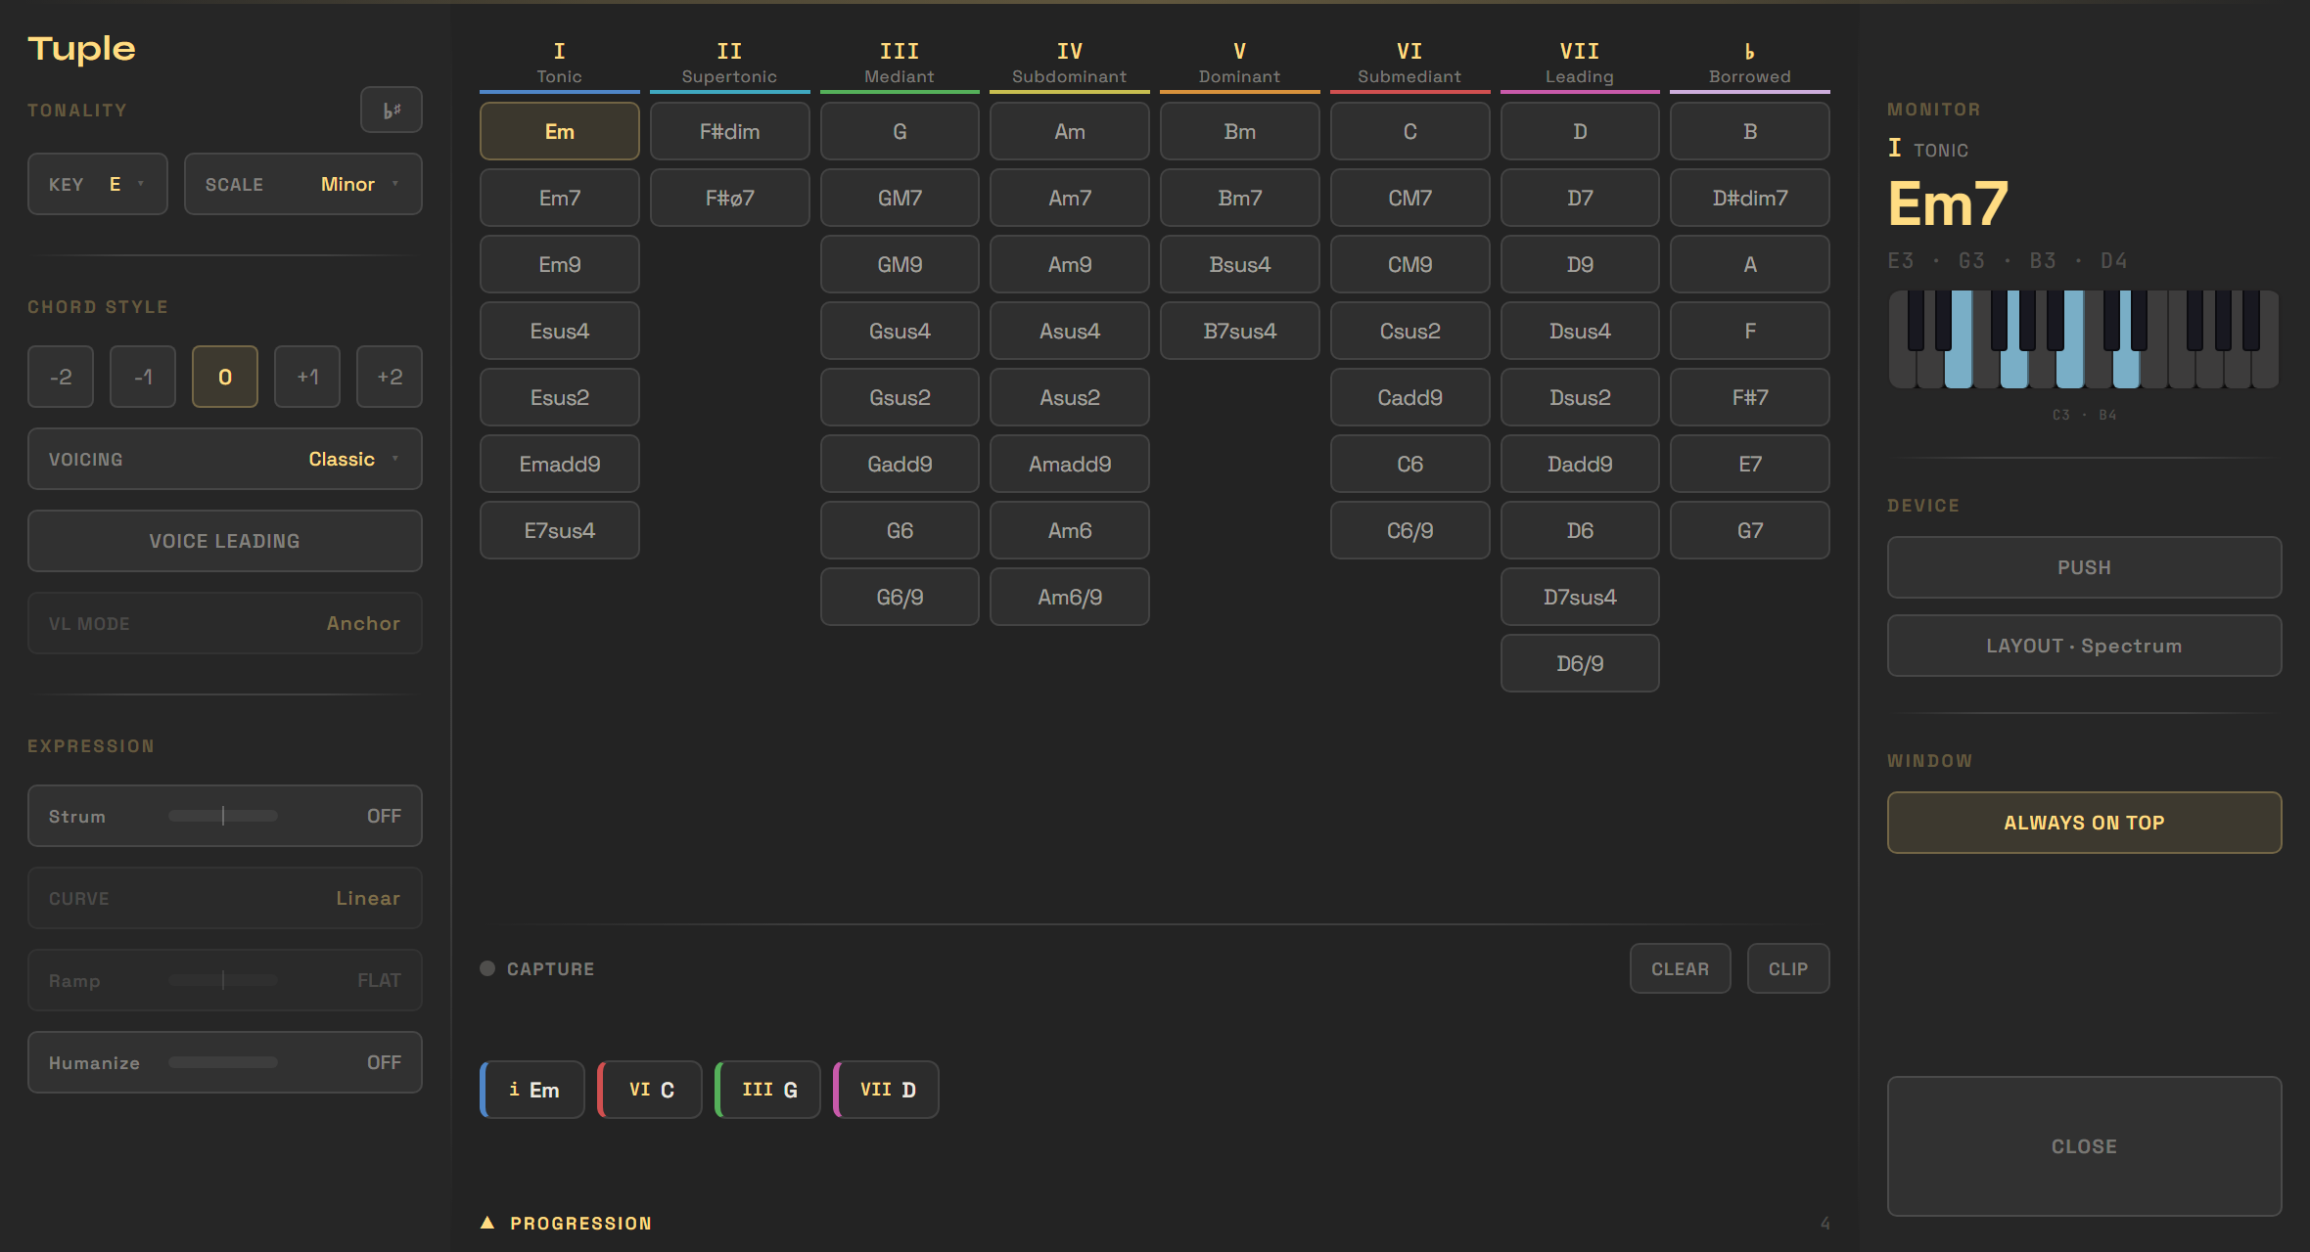Change the VL MODE Anchor selector
The height and width of the screenshot is (1252, 2310).
point(225,623)
